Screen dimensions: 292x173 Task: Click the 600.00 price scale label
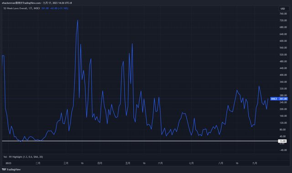tap(283, 41)
